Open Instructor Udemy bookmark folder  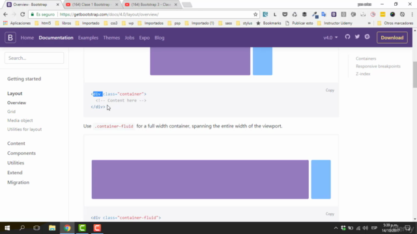pyautogui.click(x=335, y=23)
